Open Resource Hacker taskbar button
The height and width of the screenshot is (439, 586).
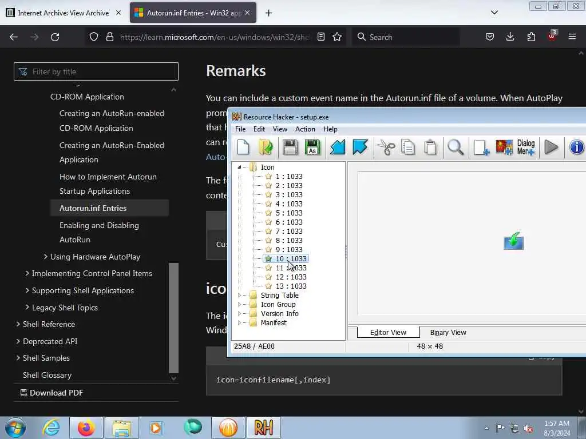[x=264, y=428]
